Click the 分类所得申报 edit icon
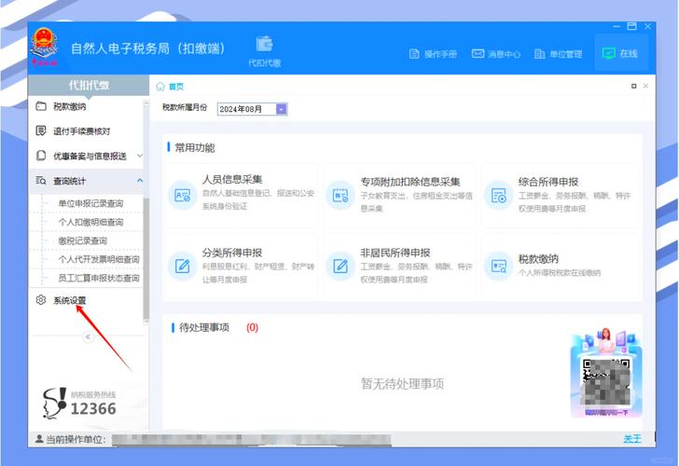The image size is (679, 466). tap(182, 267)
